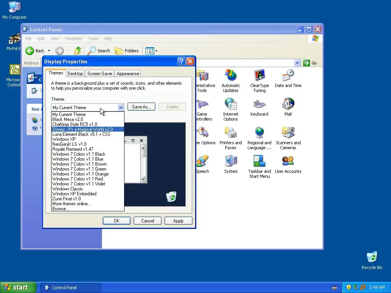Open the View menu
Image resolution: width=391 pixels, height=293 pixels.
[x=55, y=39]
